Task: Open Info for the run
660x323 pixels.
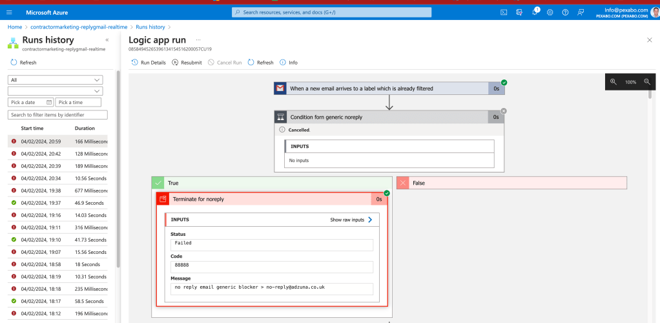Action: point(289,62)
